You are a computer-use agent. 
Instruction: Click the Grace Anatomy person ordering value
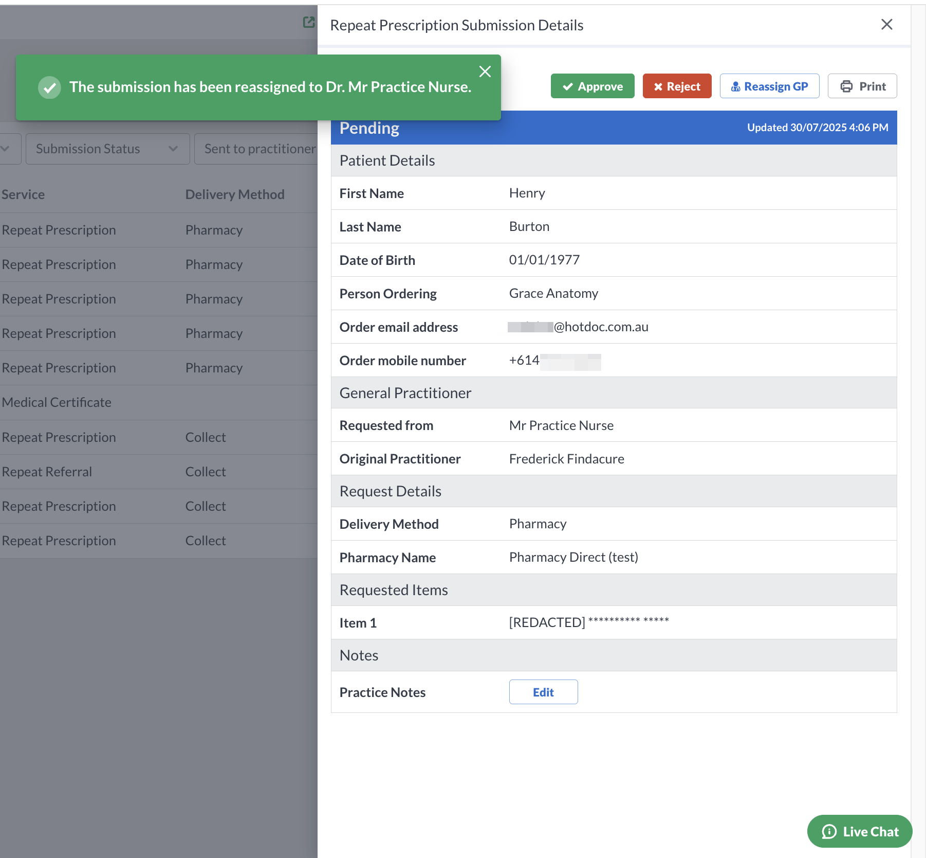point(553,293)
